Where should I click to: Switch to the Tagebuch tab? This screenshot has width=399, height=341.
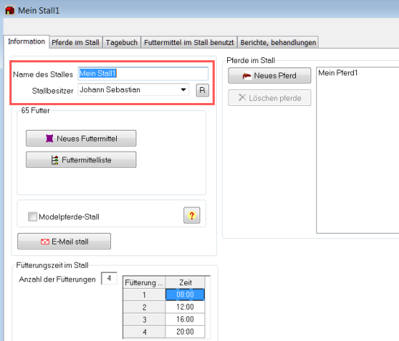point(122,42)
